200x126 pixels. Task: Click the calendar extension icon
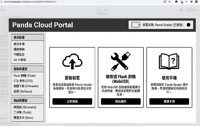coord(182,2)
